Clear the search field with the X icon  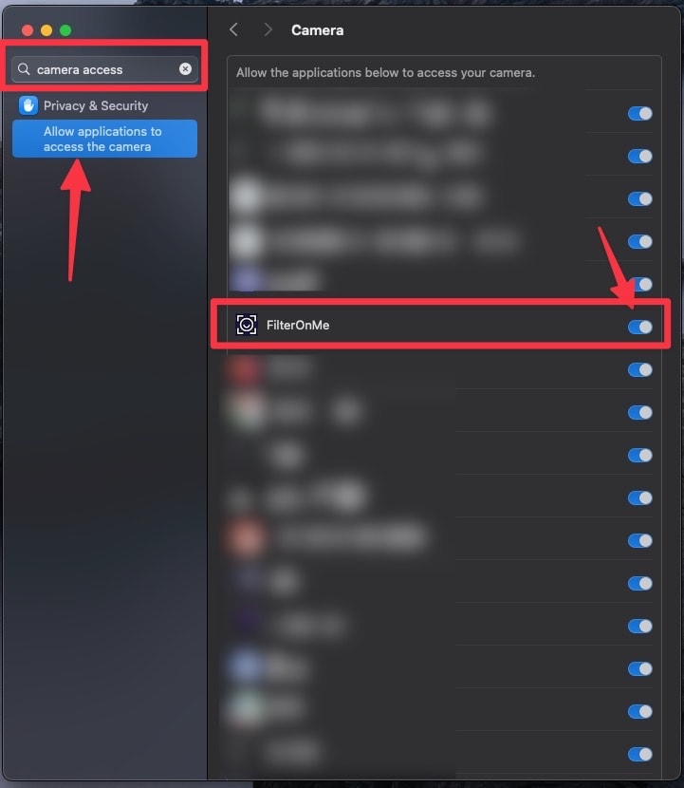click(x=185, y=69)
